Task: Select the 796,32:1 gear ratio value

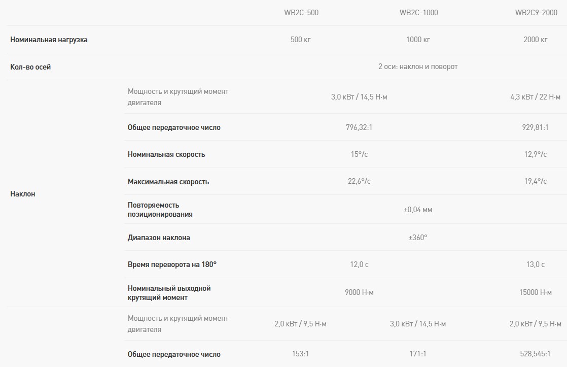Action: pos(359,127)
